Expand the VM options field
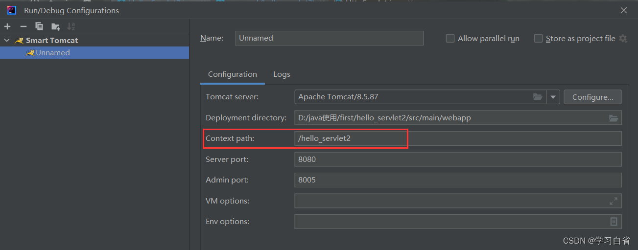638x250 pixels. [x=614, y=201]
